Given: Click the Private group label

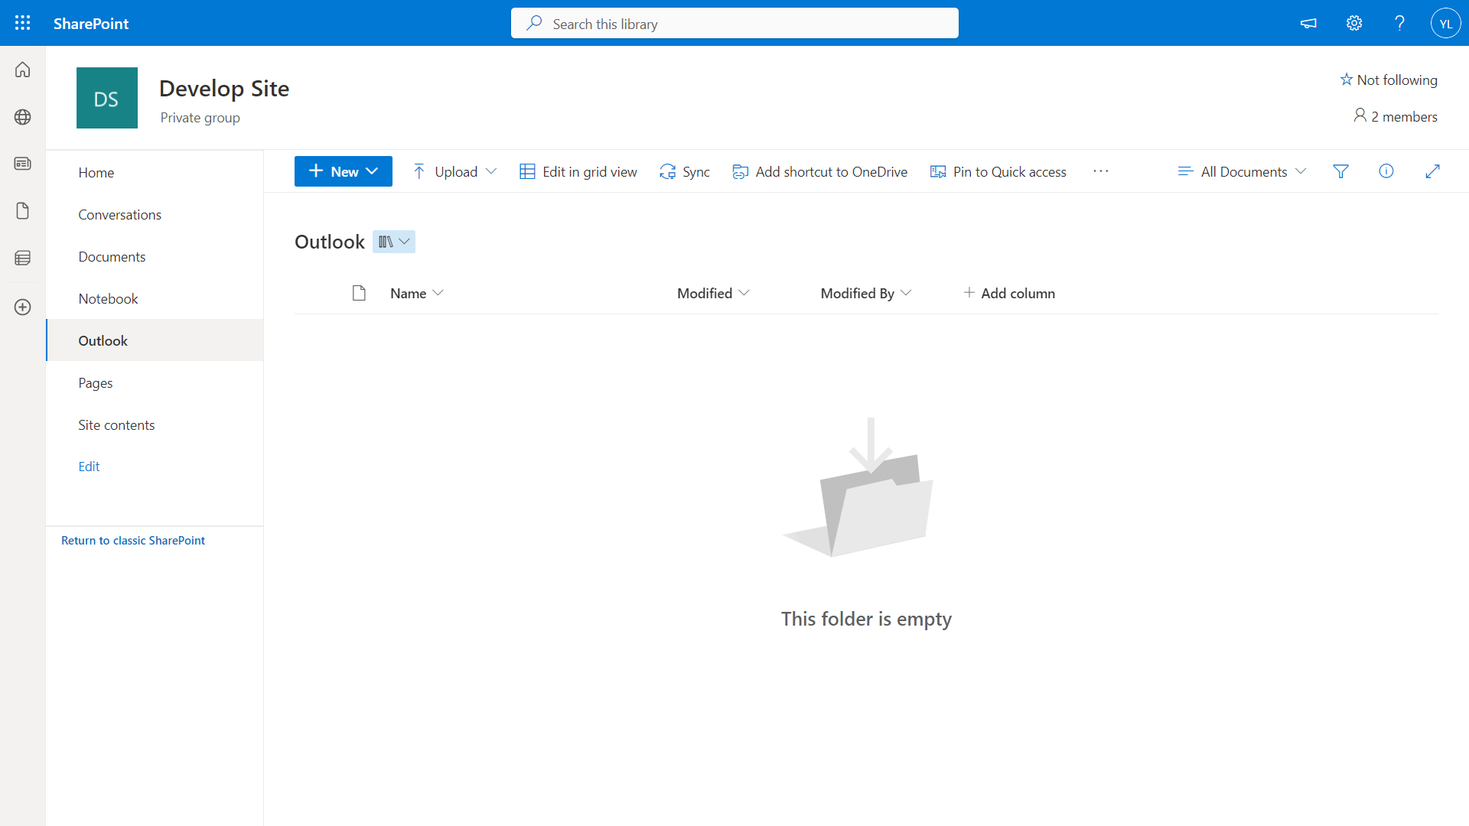Looking at the screenshot, I should coord(200,118).
